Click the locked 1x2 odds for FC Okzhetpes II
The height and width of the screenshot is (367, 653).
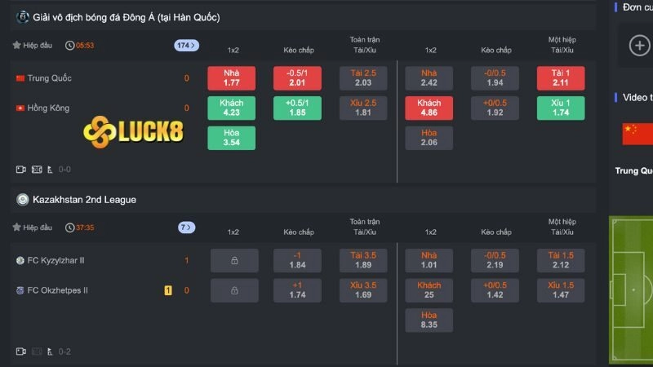click(x=234, y=290)
